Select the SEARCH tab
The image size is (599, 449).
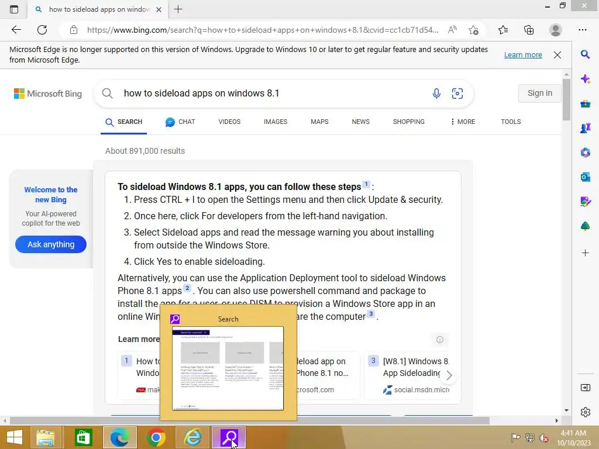(x=124, y=122)
